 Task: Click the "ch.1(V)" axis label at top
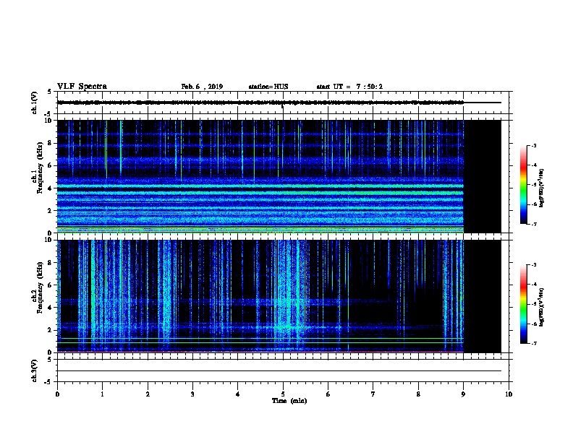tap(34, 103)
